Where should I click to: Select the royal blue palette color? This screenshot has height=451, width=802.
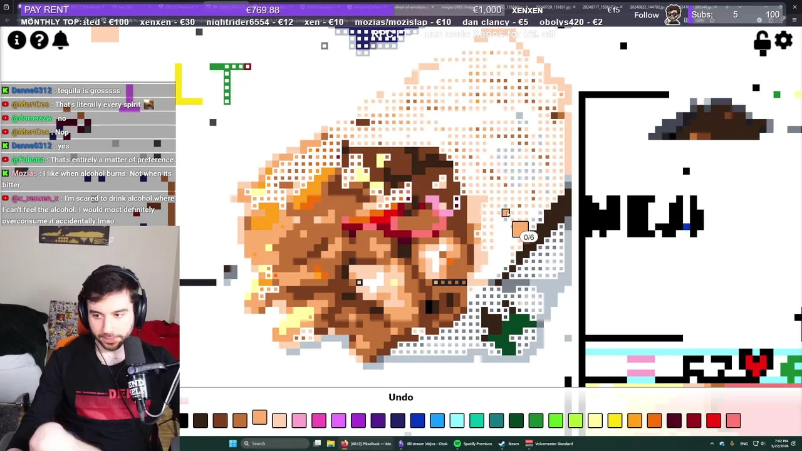(x=417, y=420)
